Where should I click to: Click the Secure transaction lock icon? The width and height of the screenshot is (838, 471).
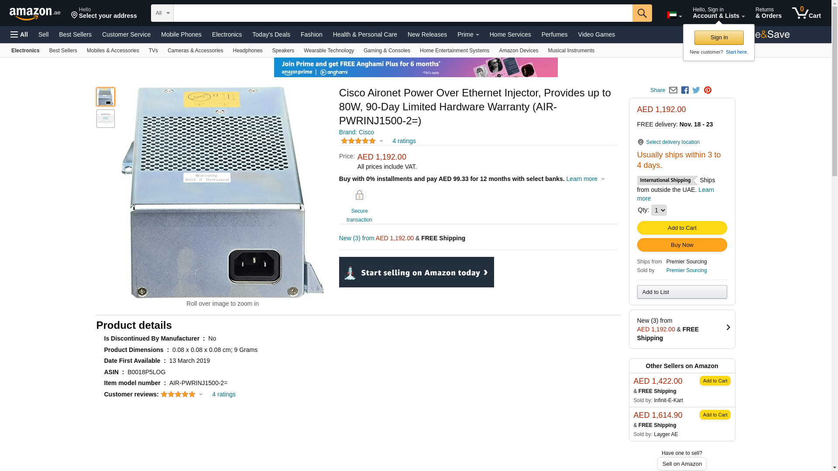(x=359, y=195)
